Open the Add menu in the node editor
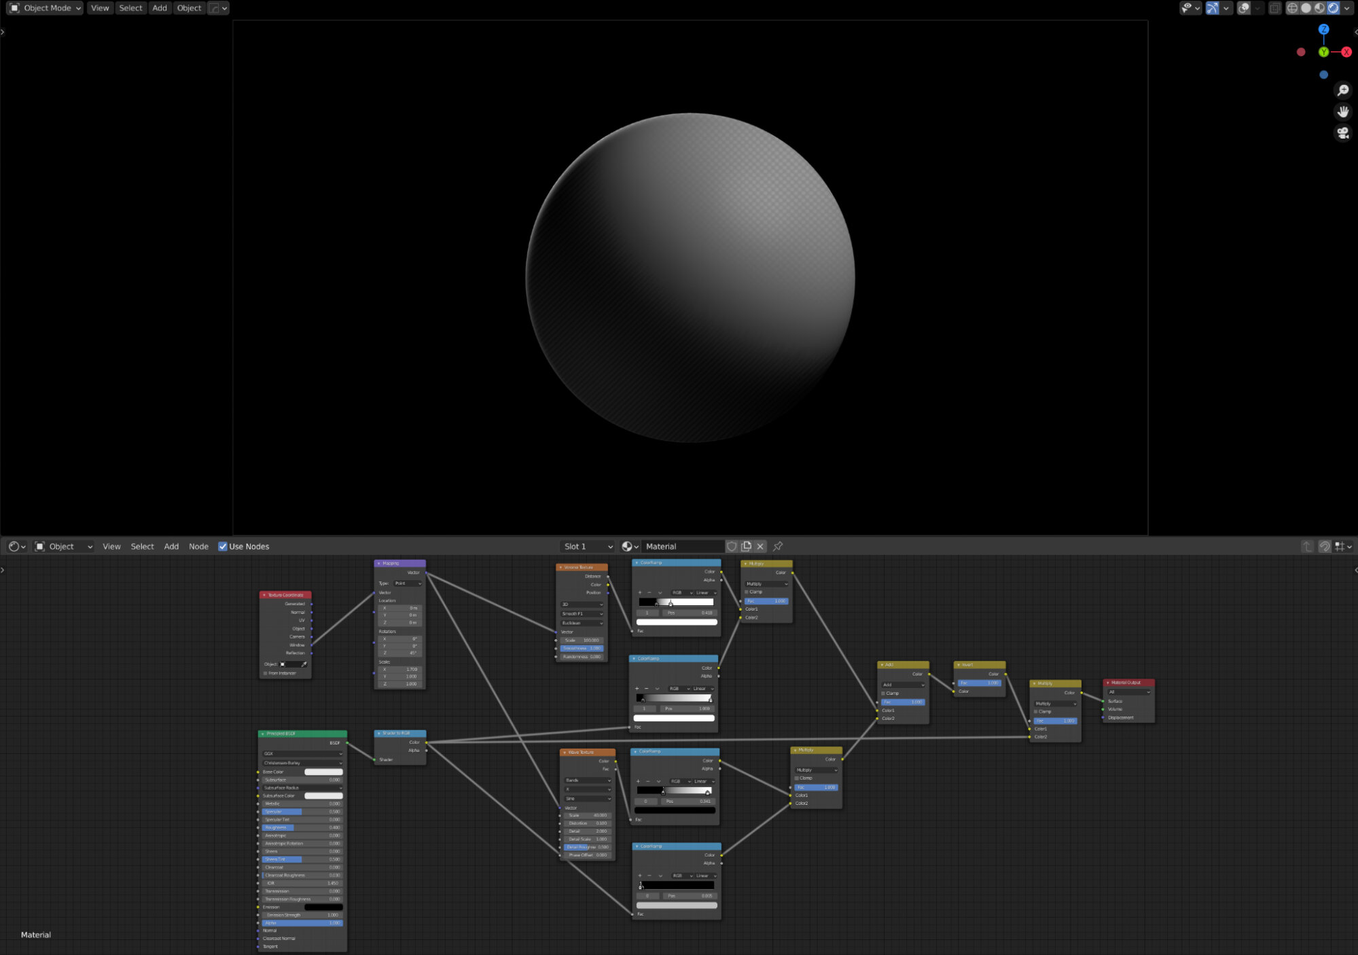Screen dimensions: 1358x955 [x=171, y=546]
